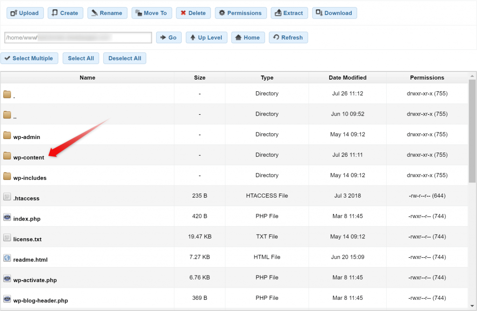
Task: Select the index.php file icon
Action: 7,218
